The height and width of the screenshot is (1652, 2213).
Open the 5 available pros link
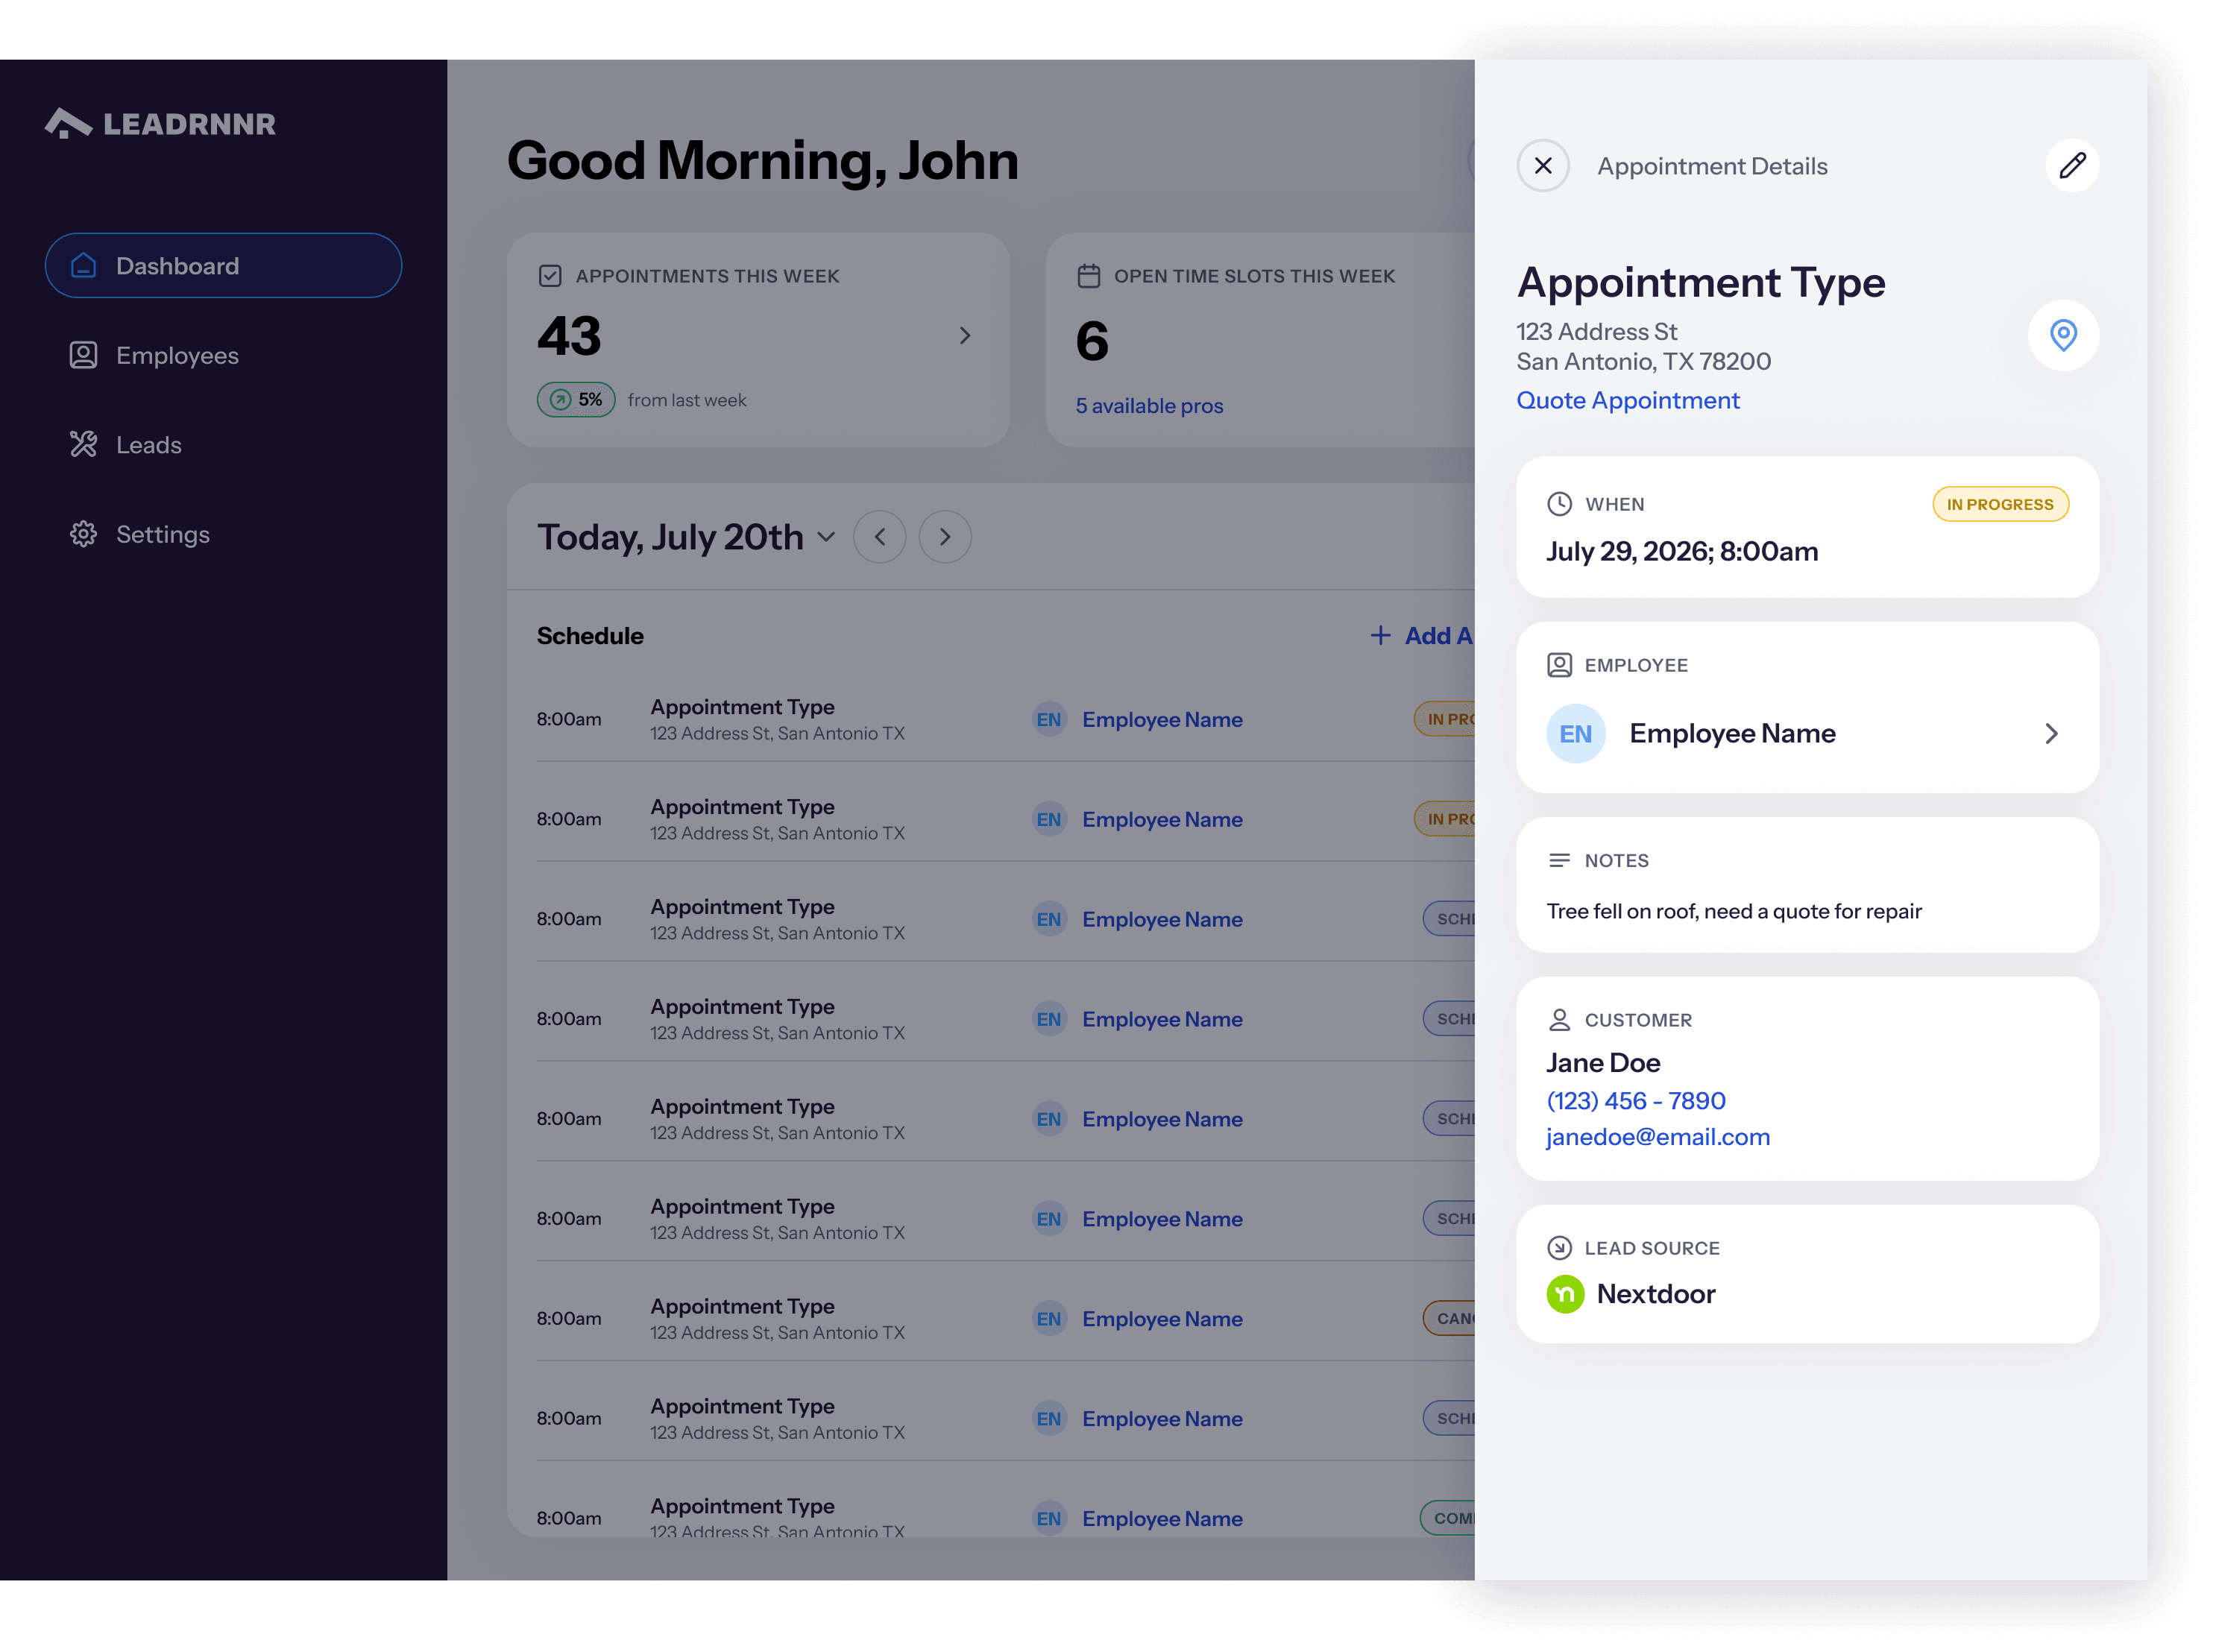[1148, 406]
